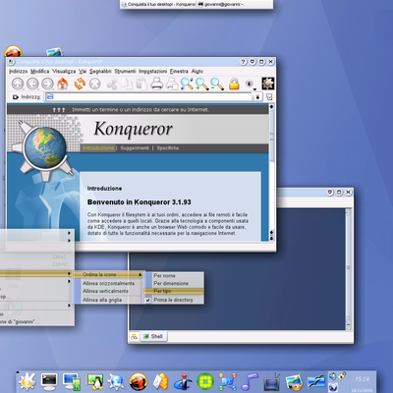The image size is (393, 393).
Task: Click the new session icon in Konsole
Action: (x=135, y=336)
